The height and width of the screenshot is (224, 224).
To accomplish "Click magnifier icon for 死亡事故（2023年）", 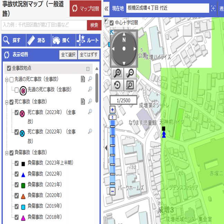I will coord(90,111).
